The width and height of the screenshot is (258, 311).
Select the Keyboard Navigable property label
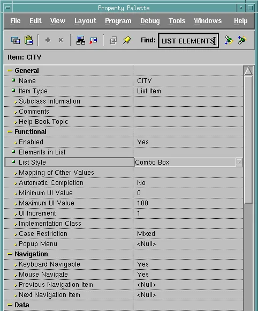point(49,264)
